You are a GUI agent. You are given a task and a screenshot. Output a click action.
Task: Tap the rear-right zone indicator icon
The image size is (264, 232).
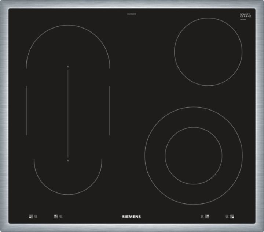coord(207,217)
